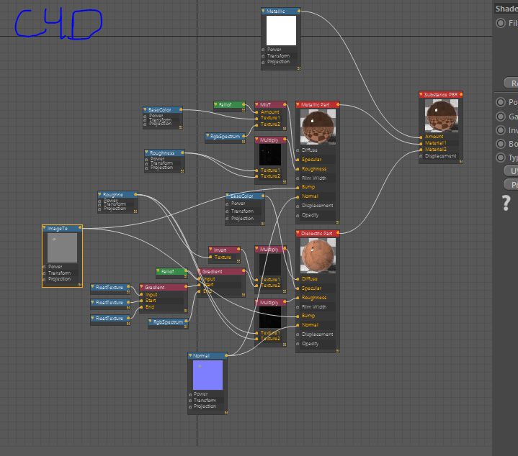The image size is (518, 456).
Task: Collapse the Metallic node with its triangle
Action: 263,11
